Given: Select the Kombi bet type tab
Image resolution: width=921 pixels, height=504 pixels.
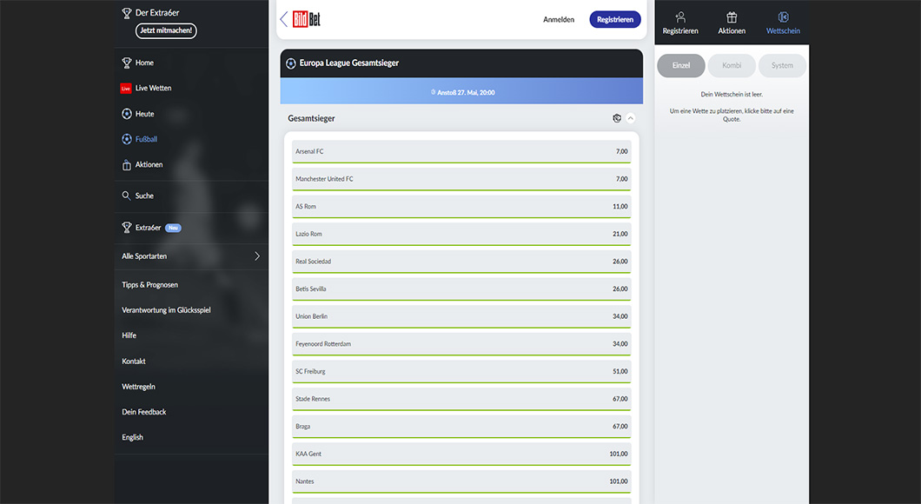Looking at the screenshot, I should [x=732, y=65].
